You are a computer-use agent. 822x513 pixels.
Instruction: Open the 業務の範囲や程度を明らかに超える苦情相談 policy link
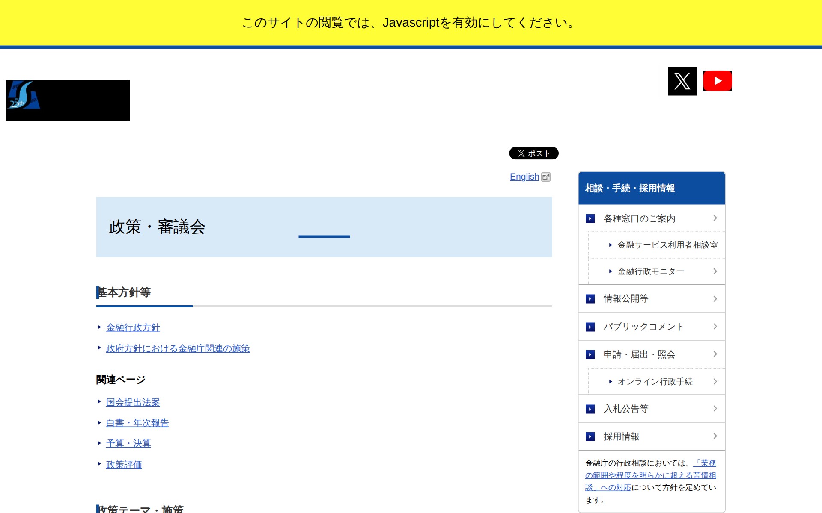(650, 475)
